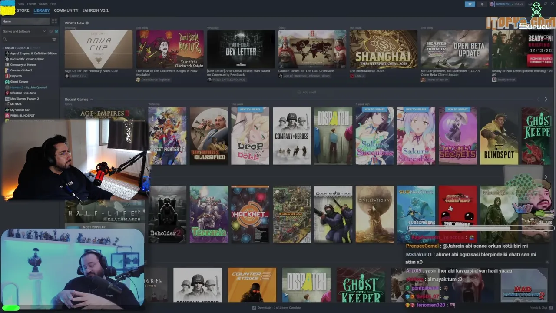556x313 pixels.
Task: Click the Bad North: Jotunn Edition icon
Action: [x=7, y=59]
